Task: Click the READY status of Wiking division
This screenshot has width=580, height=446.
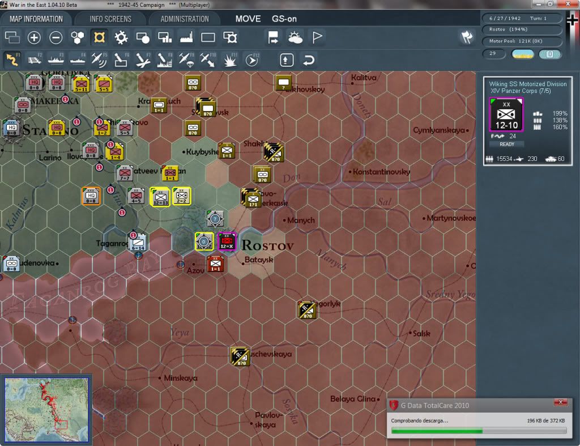Action: click(x=507, y=145)
